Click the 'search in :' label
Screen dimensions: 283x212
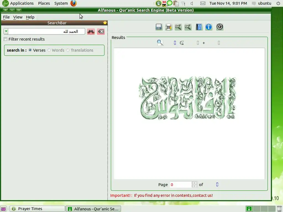point(17,50)
